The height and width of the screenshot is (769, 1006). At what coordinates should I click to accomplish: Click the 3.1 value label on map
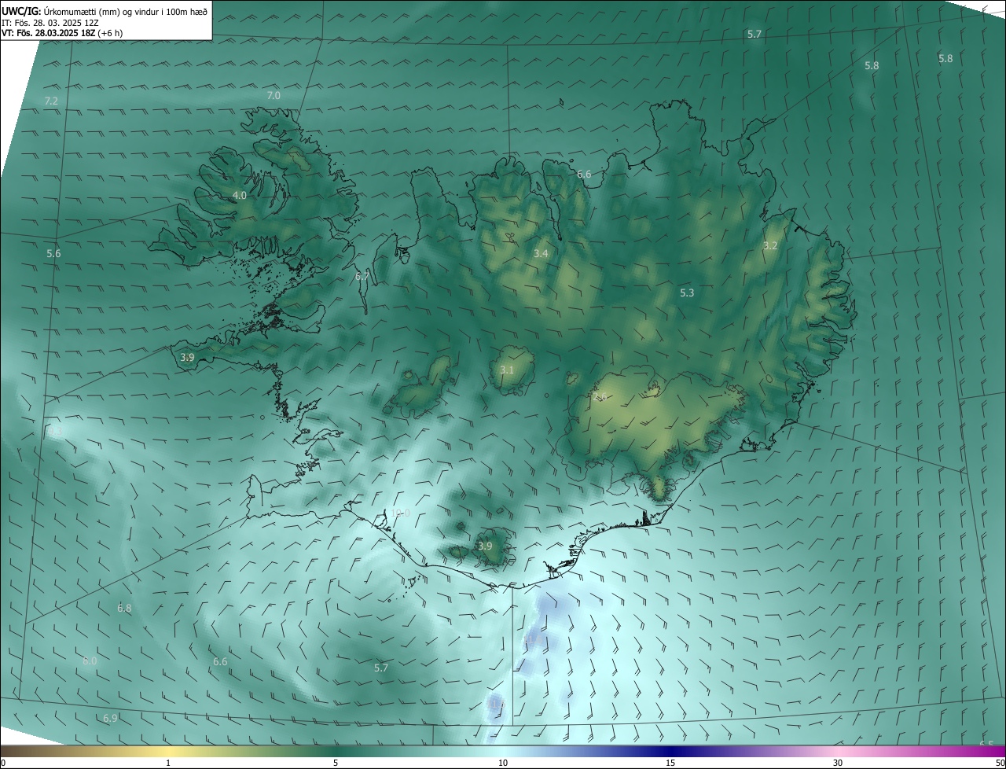pos(507,370)
